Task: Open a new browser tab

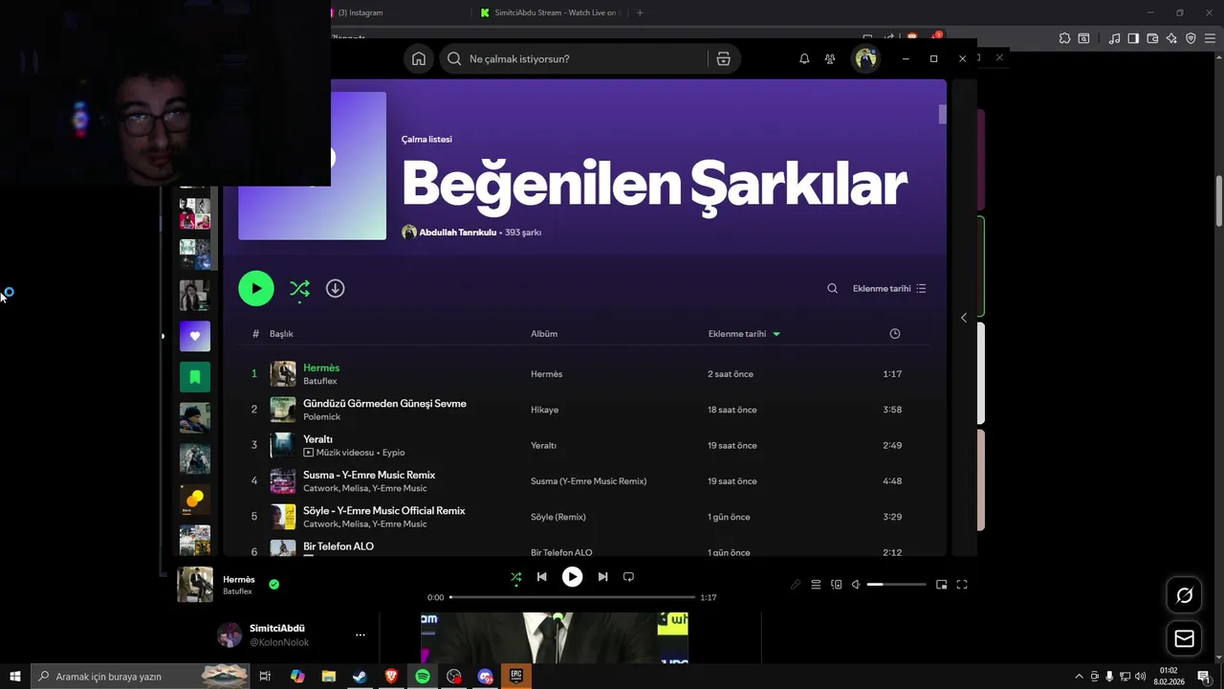Action: pos(640,12)
